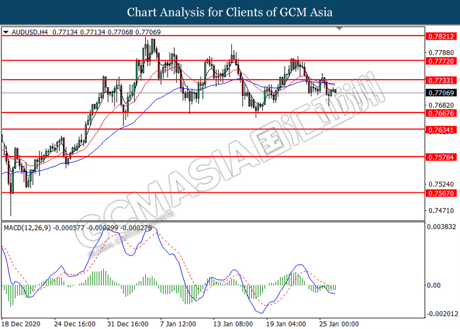Viewport: 460px width, 329px height.
Task: Select the 0.78212 resistance level label
Action: pyautogui.click(x=441, y=36)
